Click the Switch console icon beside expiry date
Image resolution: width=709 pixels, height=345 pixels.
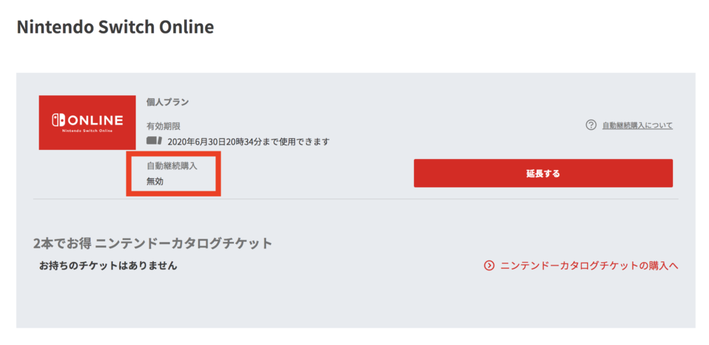(x=154, y=141)
